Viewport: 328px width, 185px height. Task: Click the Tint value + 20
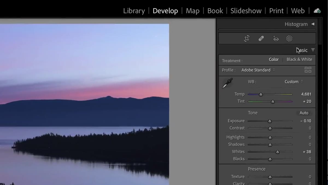point(307,101)
